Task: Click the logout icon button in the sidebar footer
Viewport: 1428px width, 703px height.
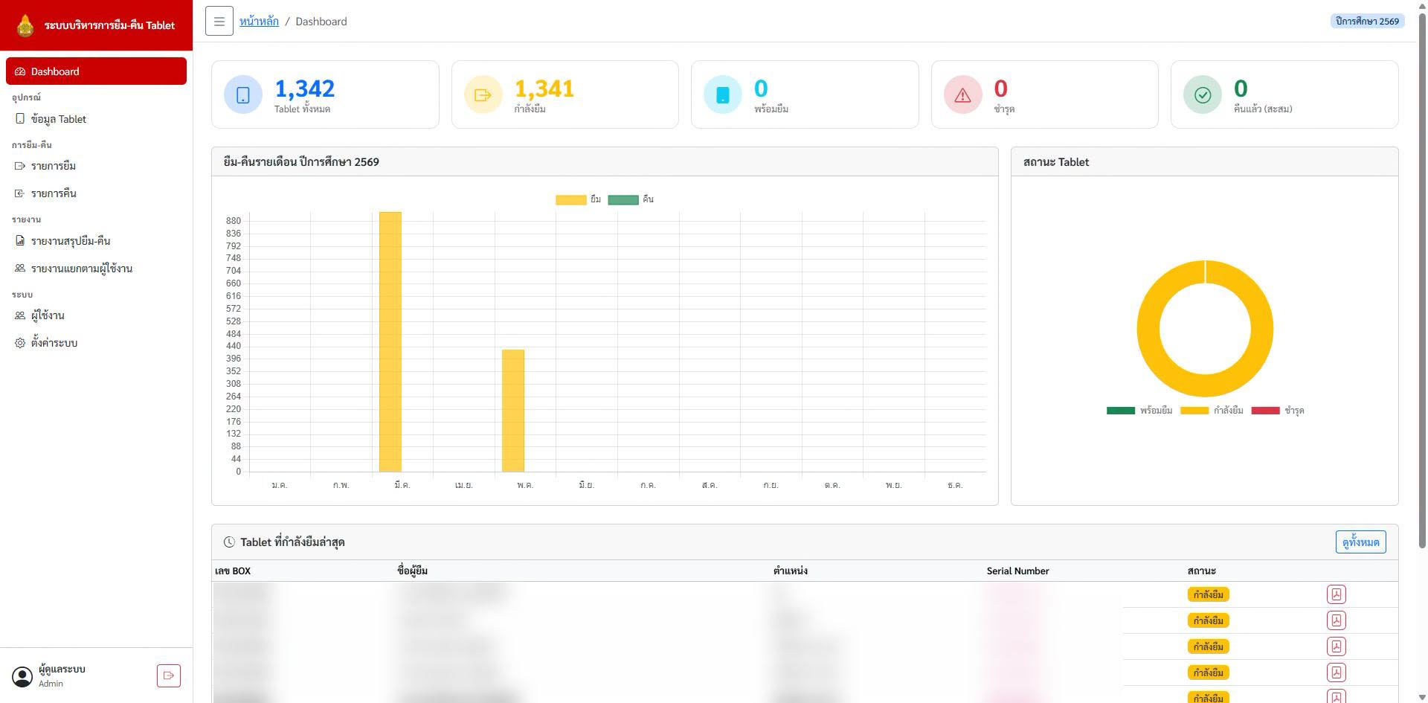Action: point(169,675)
